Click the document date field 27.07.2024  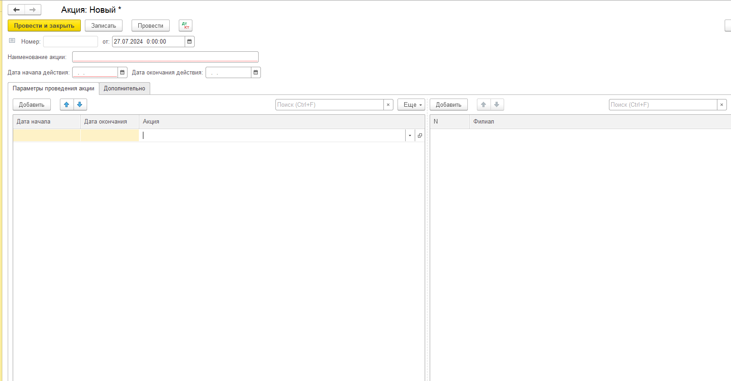[148, 42]
